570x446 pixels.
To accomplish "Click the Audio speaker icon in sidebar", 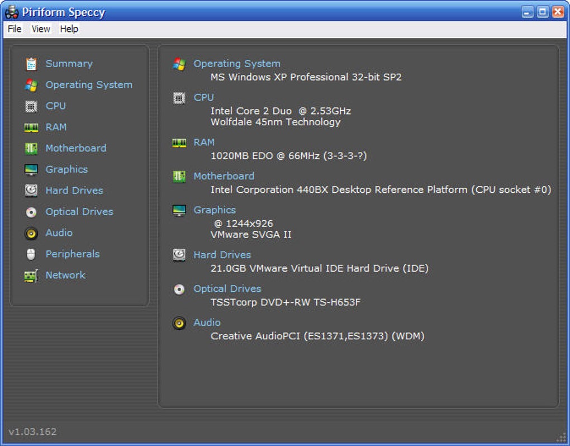I will coord(31,234).
